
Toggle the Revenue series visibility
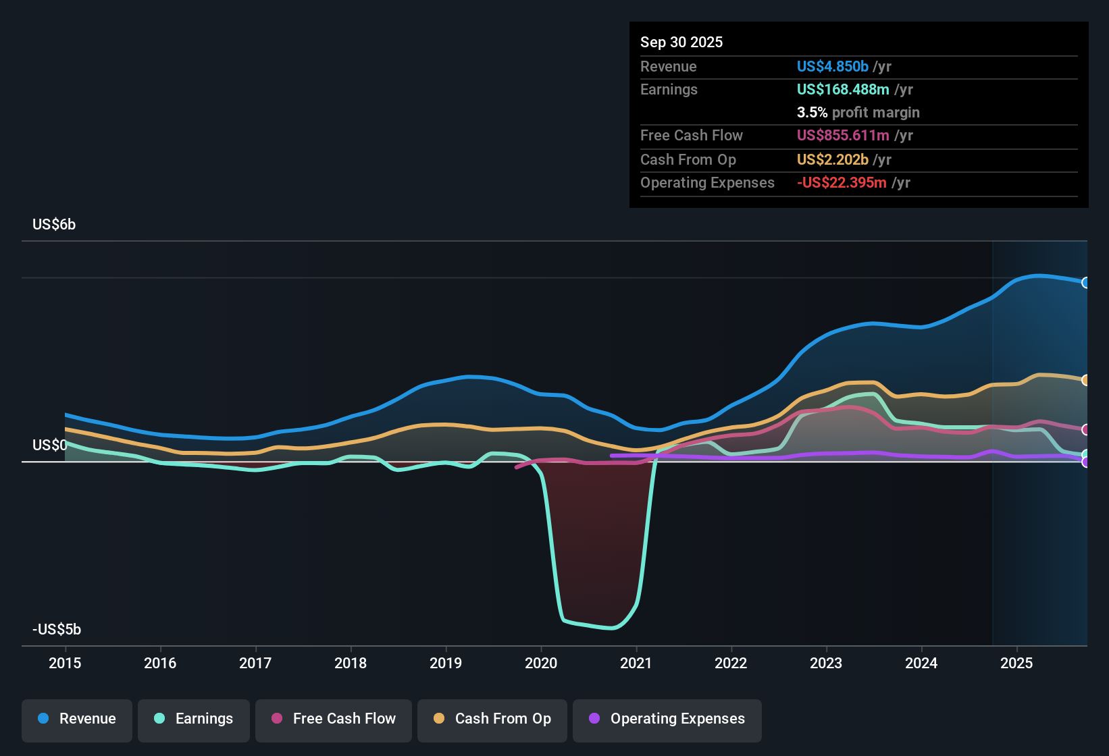tap(76, 719)
